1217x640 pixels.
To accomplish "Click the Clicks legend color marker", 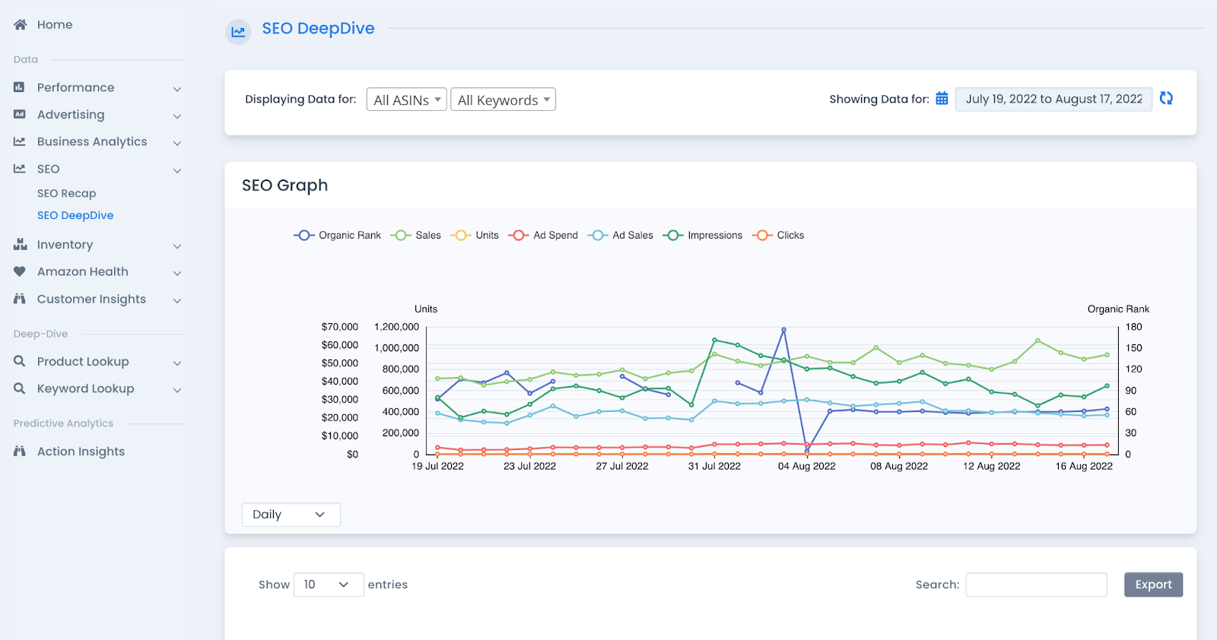I will click(762, 236).
